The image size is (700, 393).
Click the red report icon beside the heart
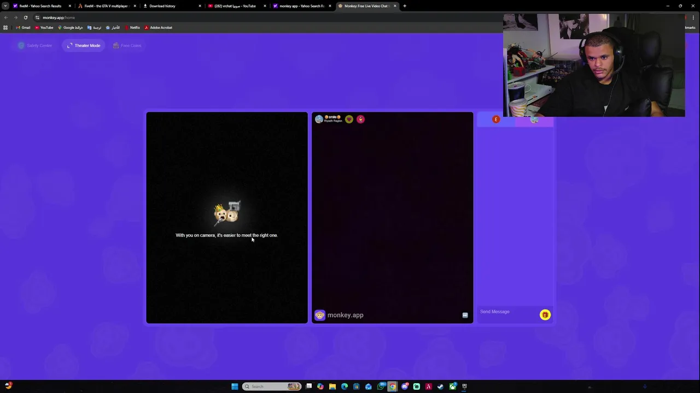(360, 119)
